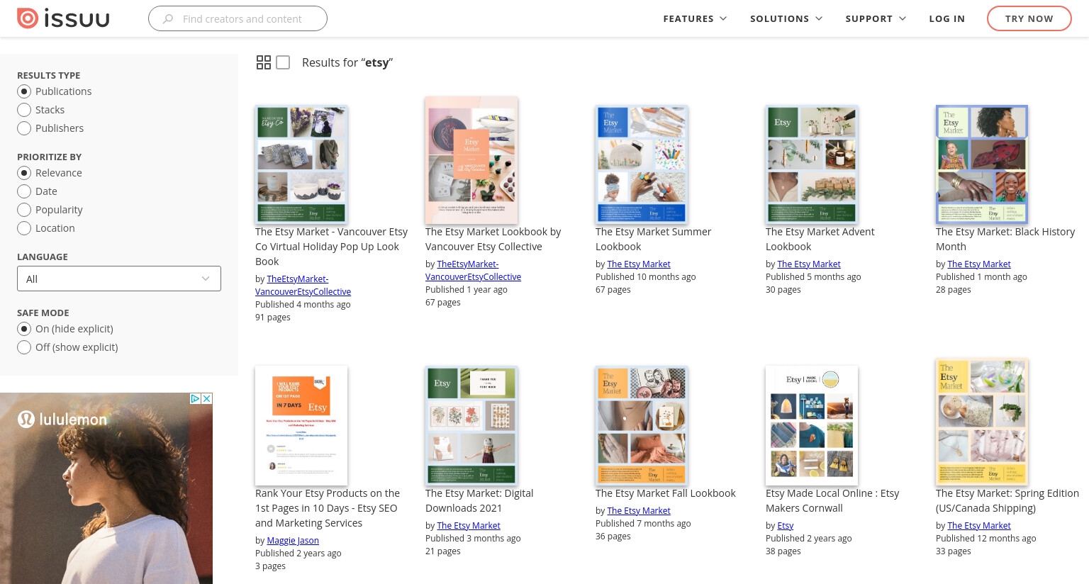Viewport: 1089px width, 584px height.
Task: Open the Etsy Market Fall Lookbook thumbnail
Action: tap(642, 425)
